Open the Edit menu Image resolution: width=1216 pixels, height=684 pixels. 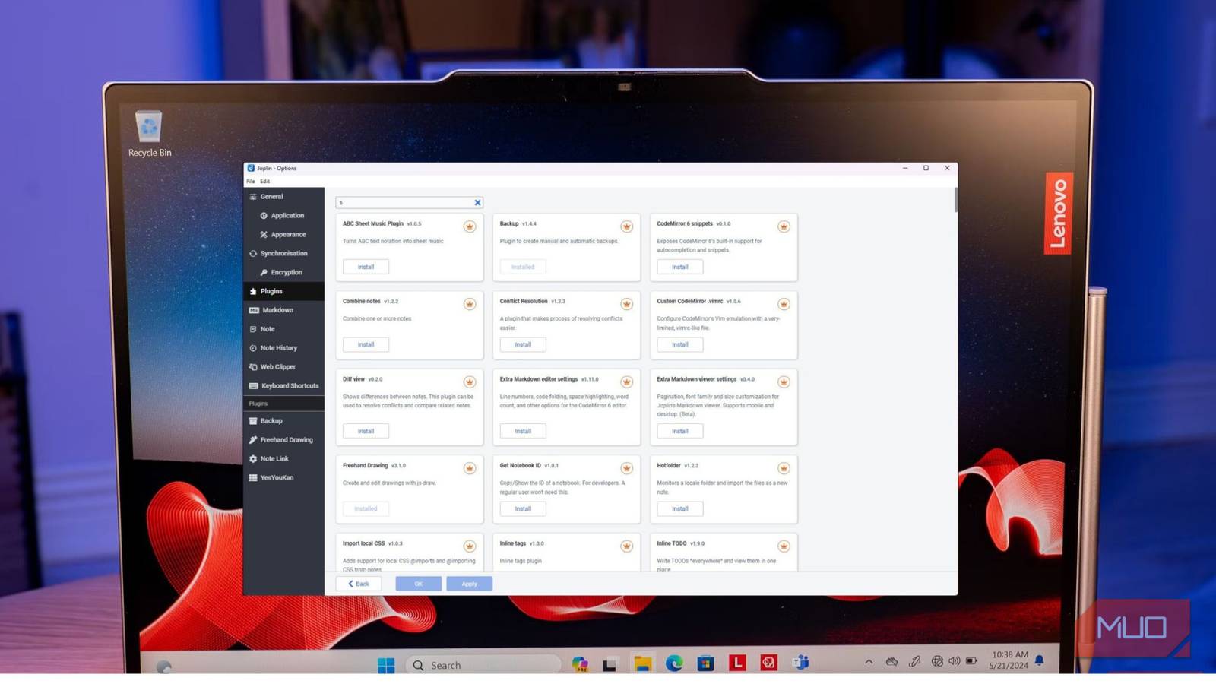coord(264,181)
